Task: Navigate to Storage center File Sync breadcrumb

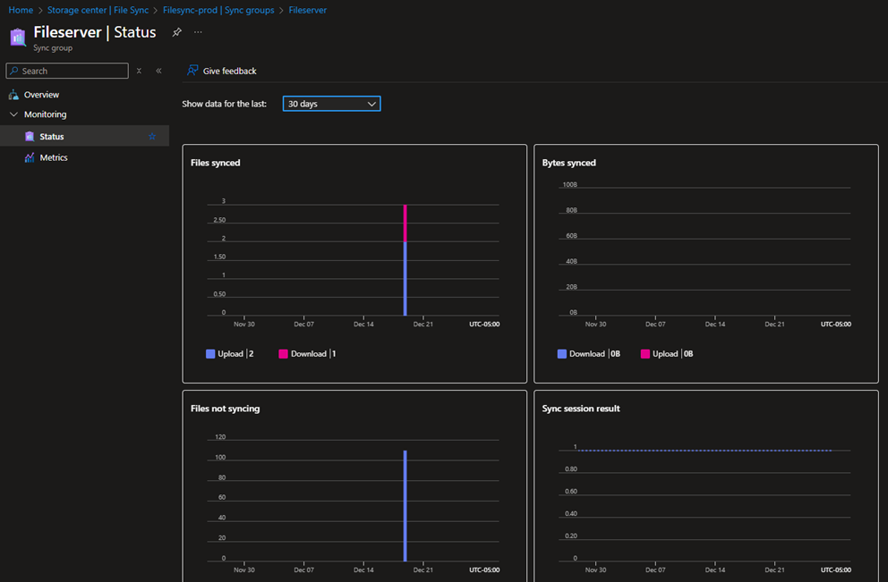Action: coord(98,10)
